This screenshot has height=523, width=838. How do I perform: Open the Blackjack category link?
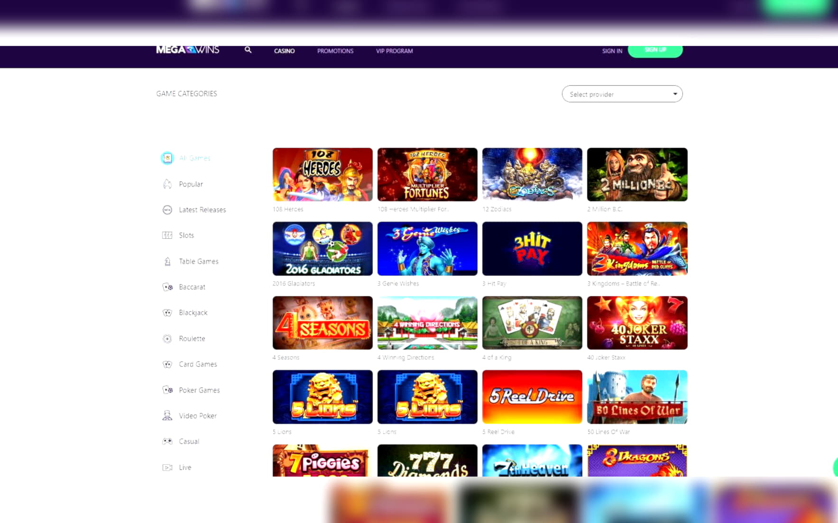pos(193,313)
